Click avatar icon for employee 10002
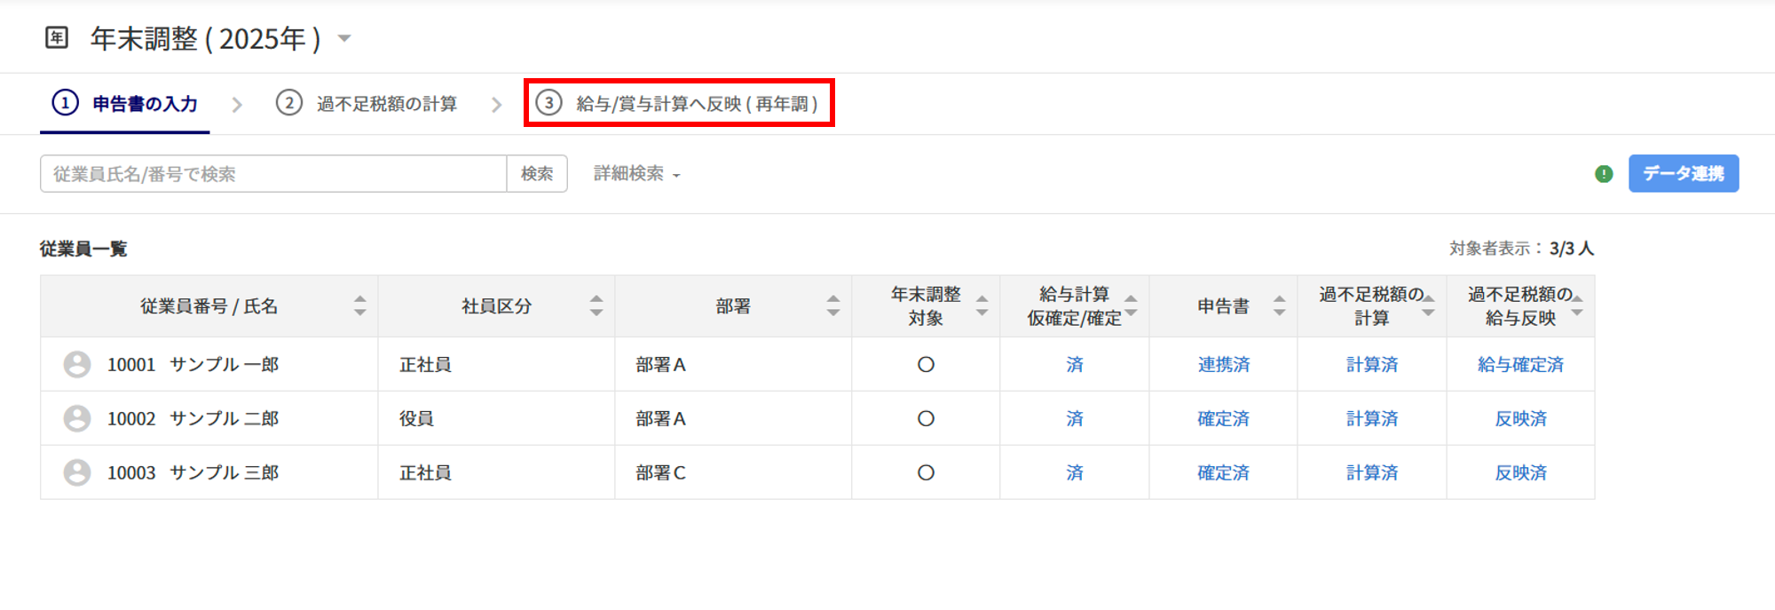The height and width of the screenshot is (610, 1775). [x=77, y=419]
